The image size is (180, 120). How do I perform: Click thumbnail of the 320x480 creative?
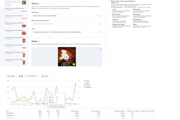coord(24,40)
